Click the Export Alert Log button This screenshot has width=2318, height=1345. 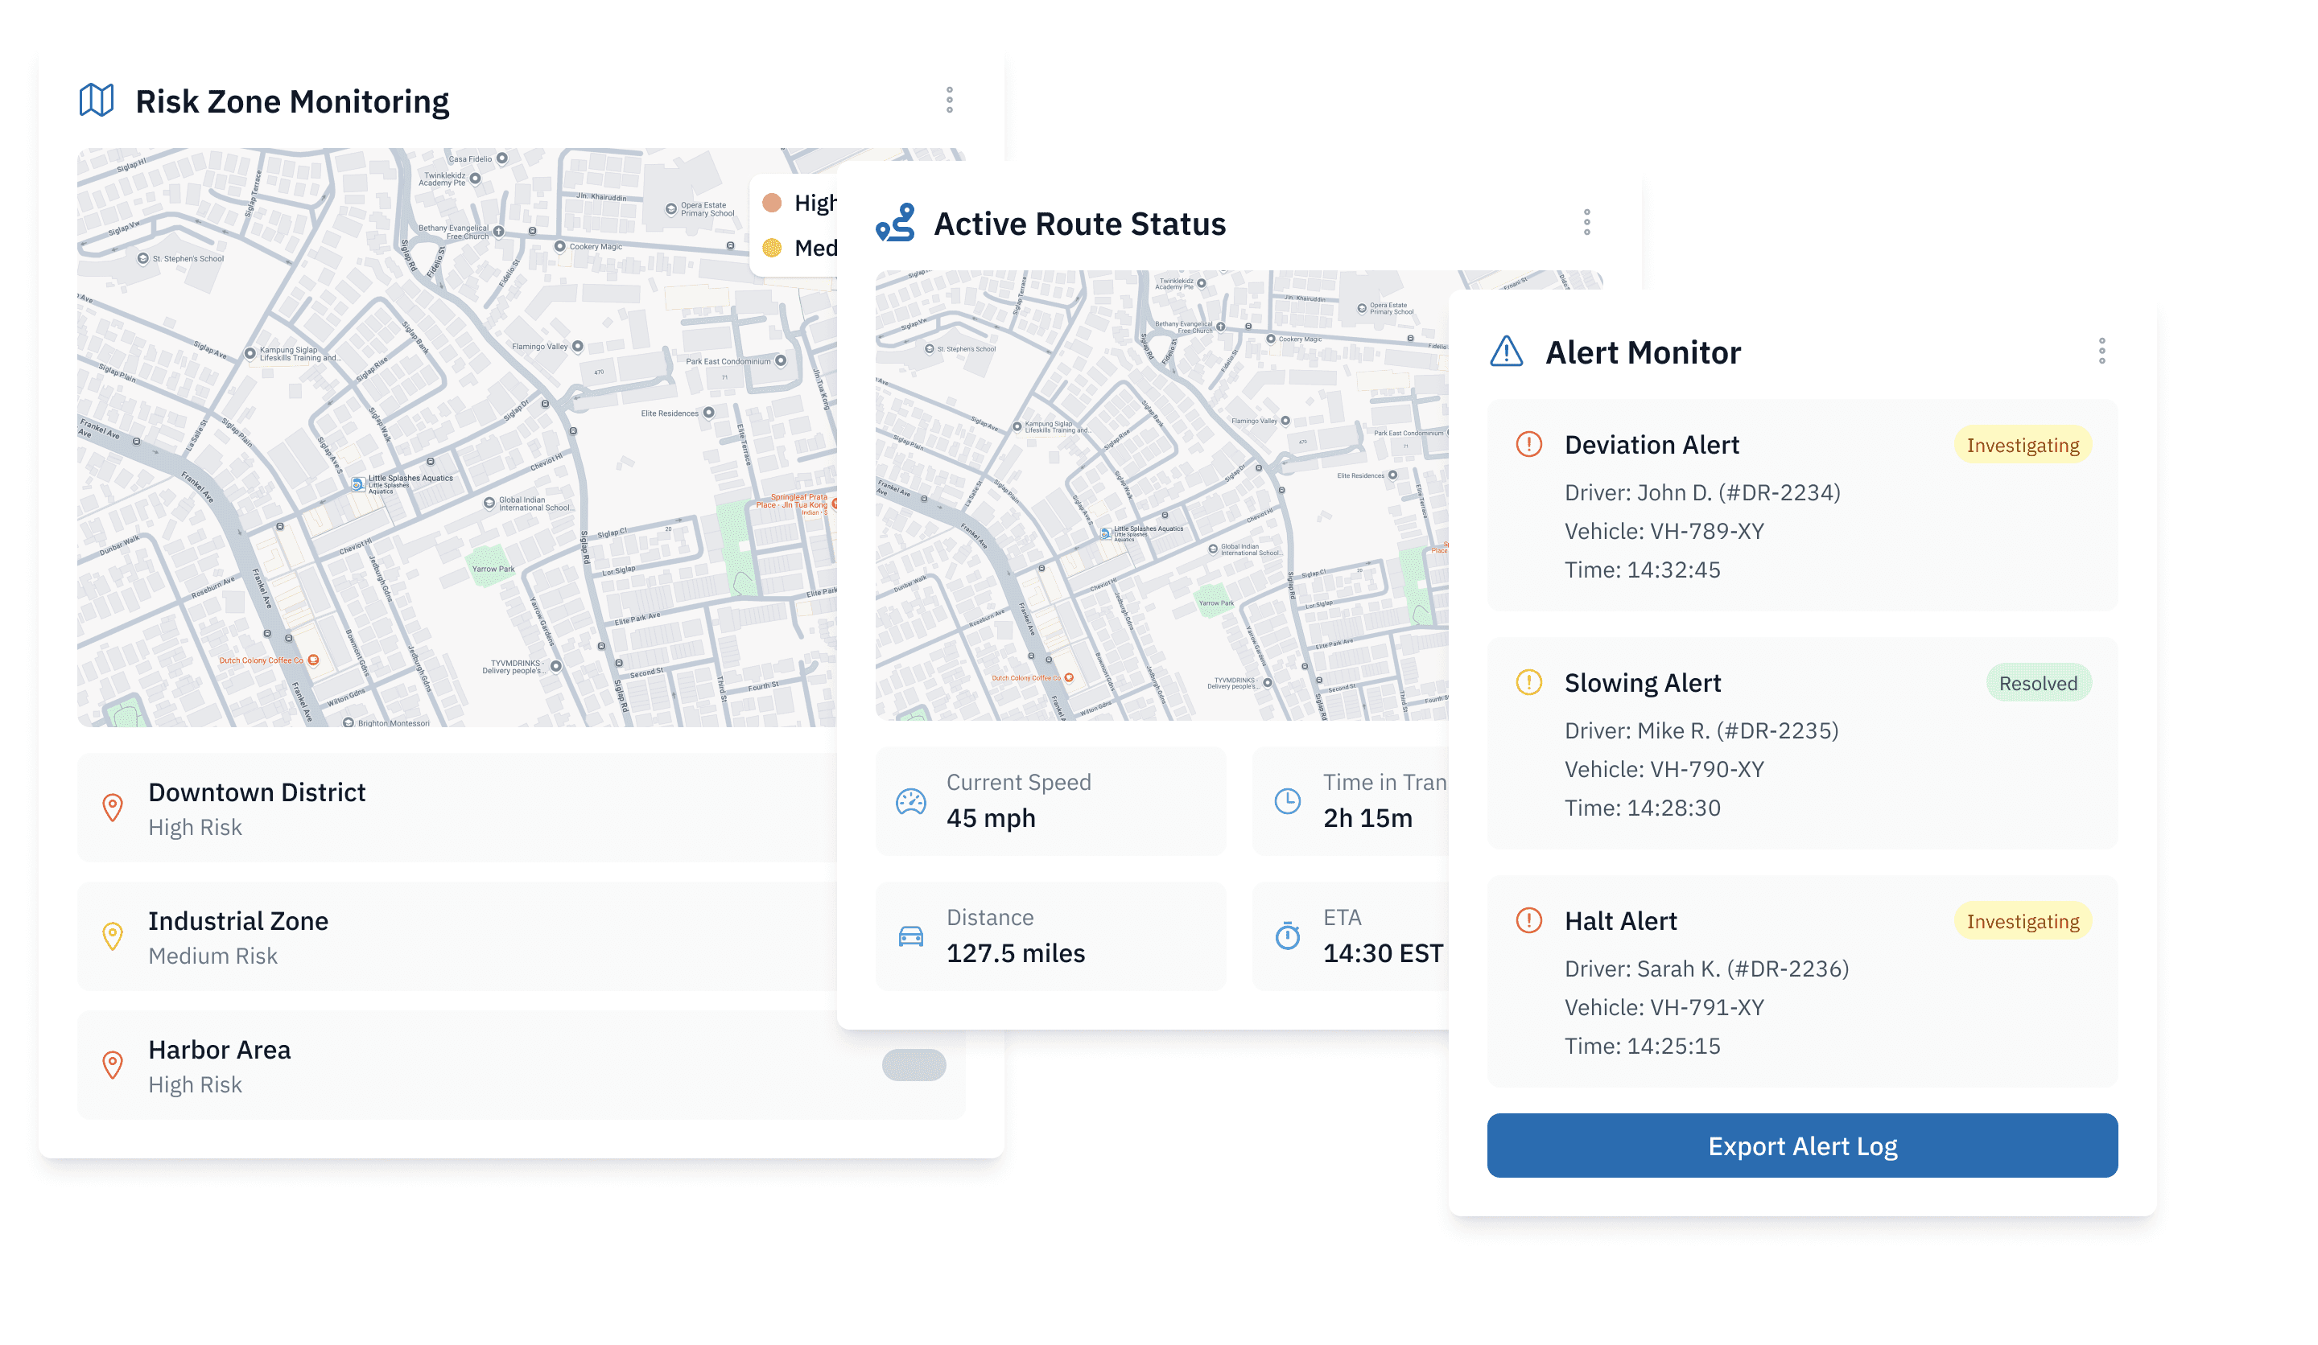pos(1802,1146)
